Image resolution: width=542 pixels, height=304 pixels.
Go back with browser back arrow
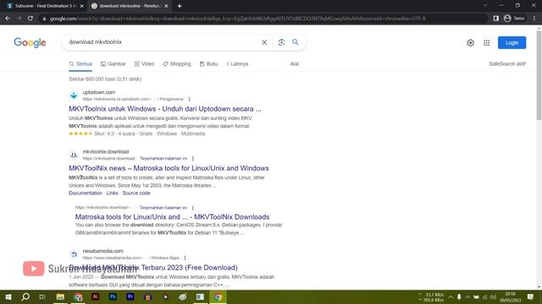8,19
